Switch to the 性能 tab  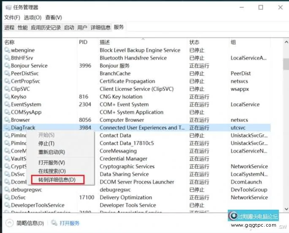(x=22, y=27)
